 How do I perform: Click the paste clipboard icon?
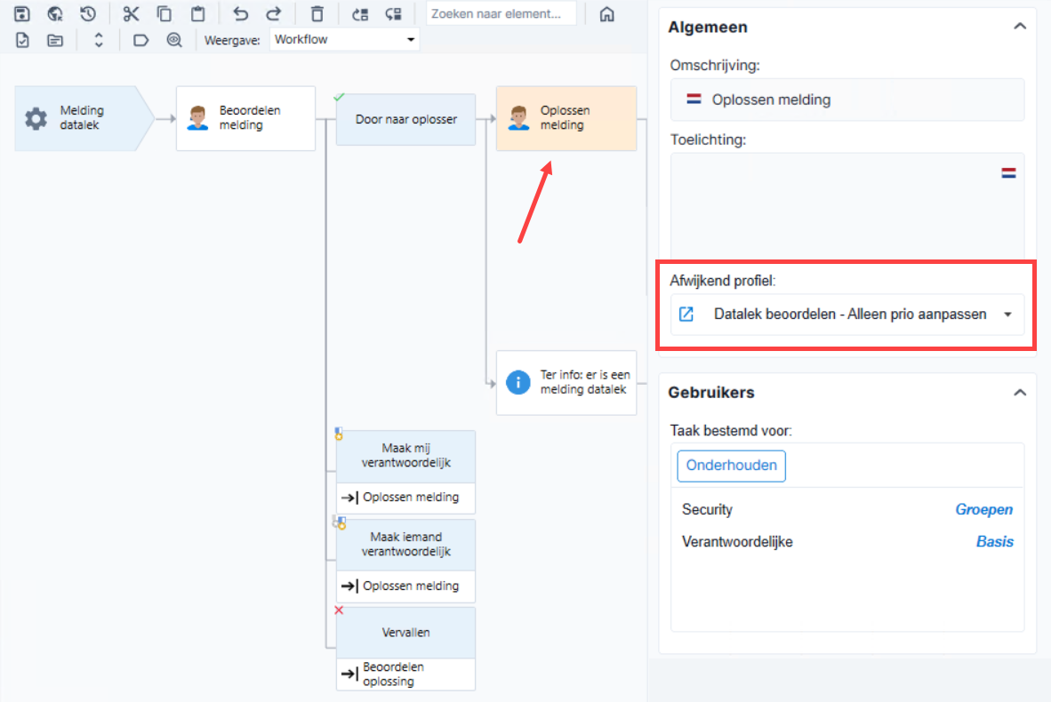point(197,13)
